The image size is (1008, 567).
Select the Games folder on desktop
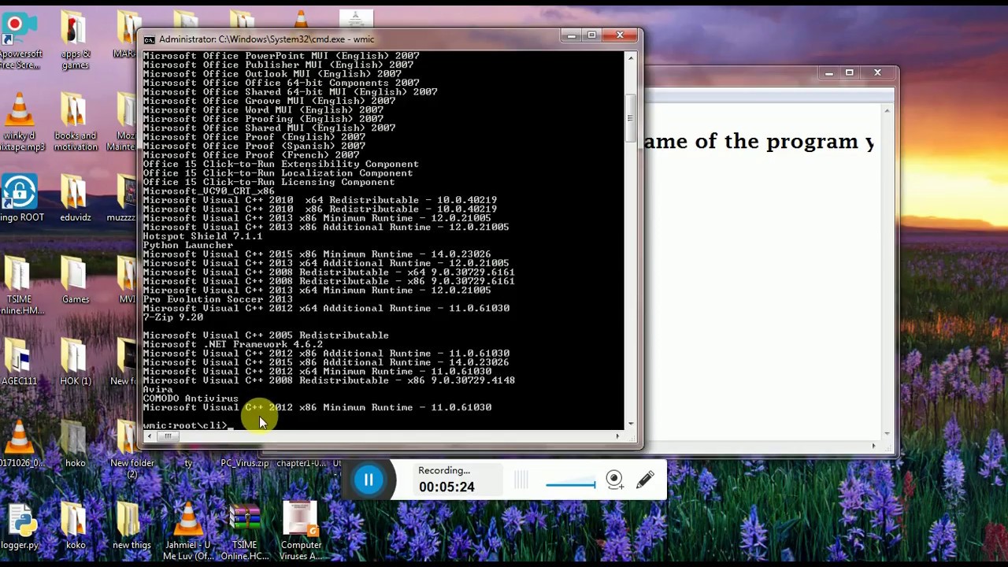click(x=76, y=281)
